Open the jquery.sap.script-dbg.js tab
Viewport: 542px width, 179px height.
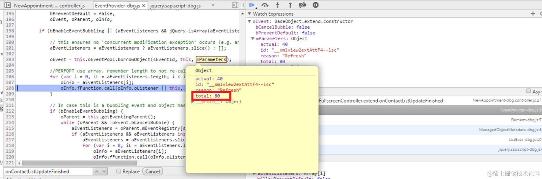175,6
